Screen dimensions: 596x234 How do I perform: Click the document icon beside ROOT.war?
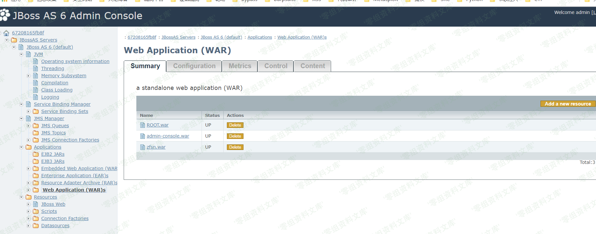143,125
